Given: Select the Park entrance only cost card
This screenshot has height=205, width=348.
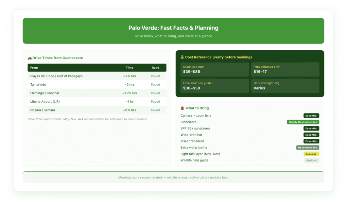Looking at the screenshot, I should click(x=285, y=69).
